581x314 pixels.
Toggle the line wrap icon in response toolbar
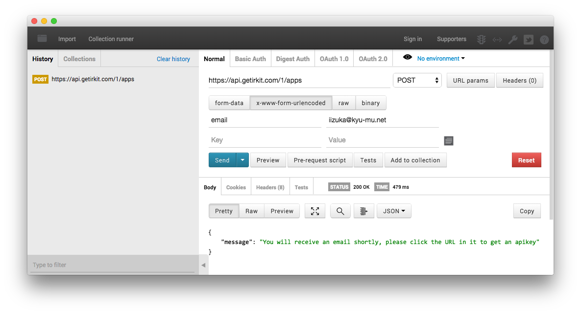(364, 211)
